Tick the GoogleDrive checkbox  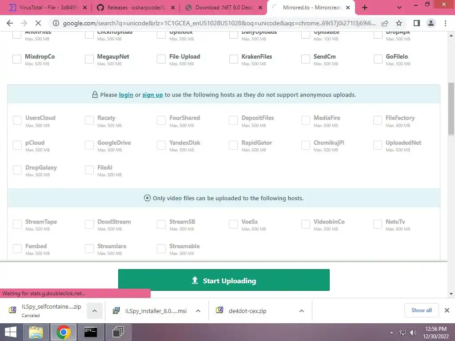pyautogui.click(x=89, y=145)
